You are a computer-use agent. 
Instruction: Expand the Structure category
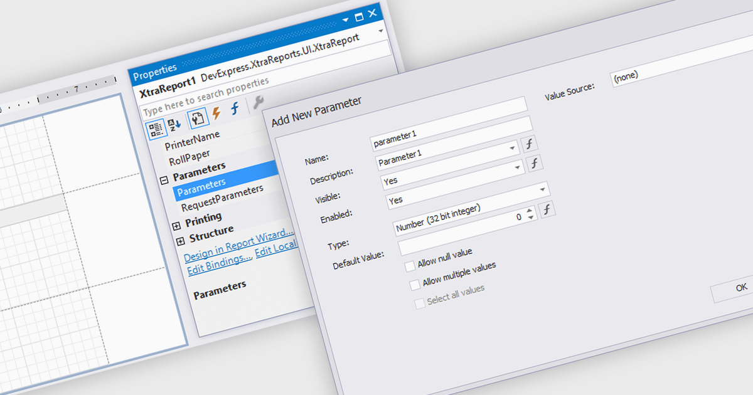[x=181, y=241]
